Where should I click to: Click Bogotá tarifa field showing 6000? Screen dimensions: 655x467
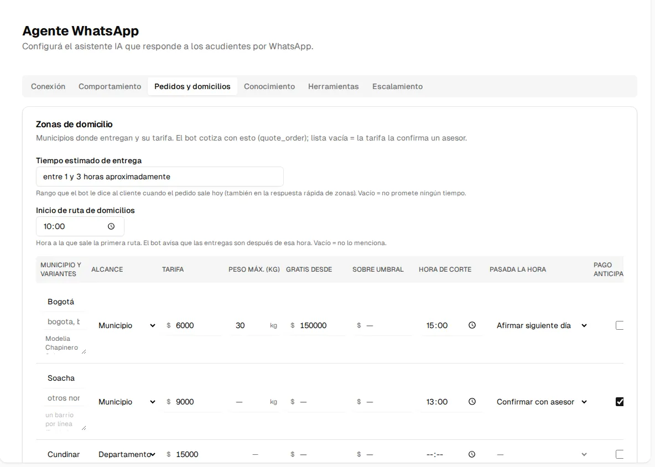point(193,325)
